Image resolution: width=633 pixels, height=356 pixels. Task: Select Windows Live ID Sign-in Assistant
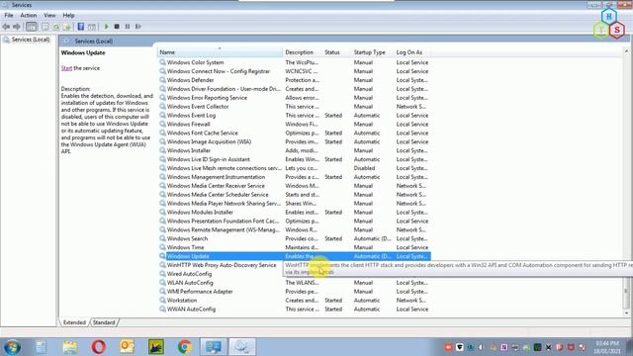click(208, 159)
